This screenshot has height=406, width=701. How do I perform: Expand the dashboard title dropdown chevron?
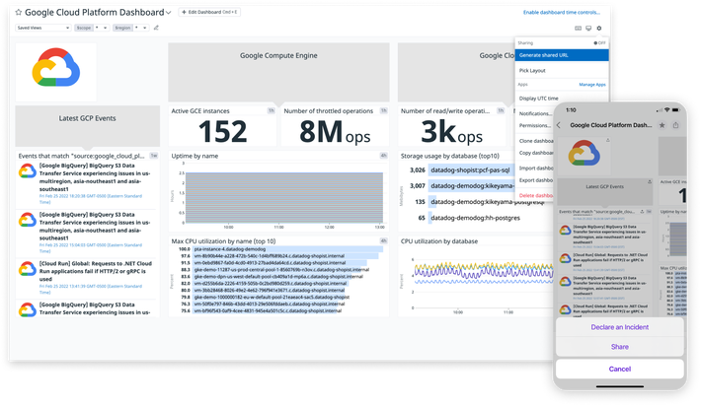[169, 13]
